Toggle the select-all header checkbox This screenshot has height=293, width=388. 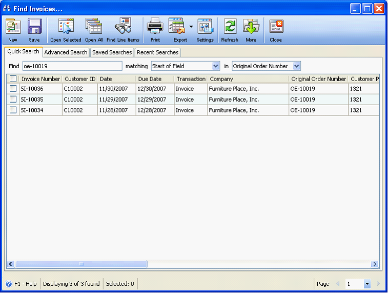[13, 79]
